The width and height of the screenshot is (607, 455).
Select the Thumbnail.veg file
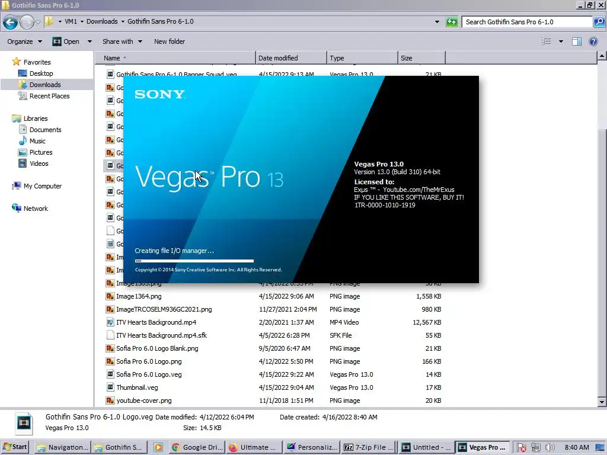point(137,387)
